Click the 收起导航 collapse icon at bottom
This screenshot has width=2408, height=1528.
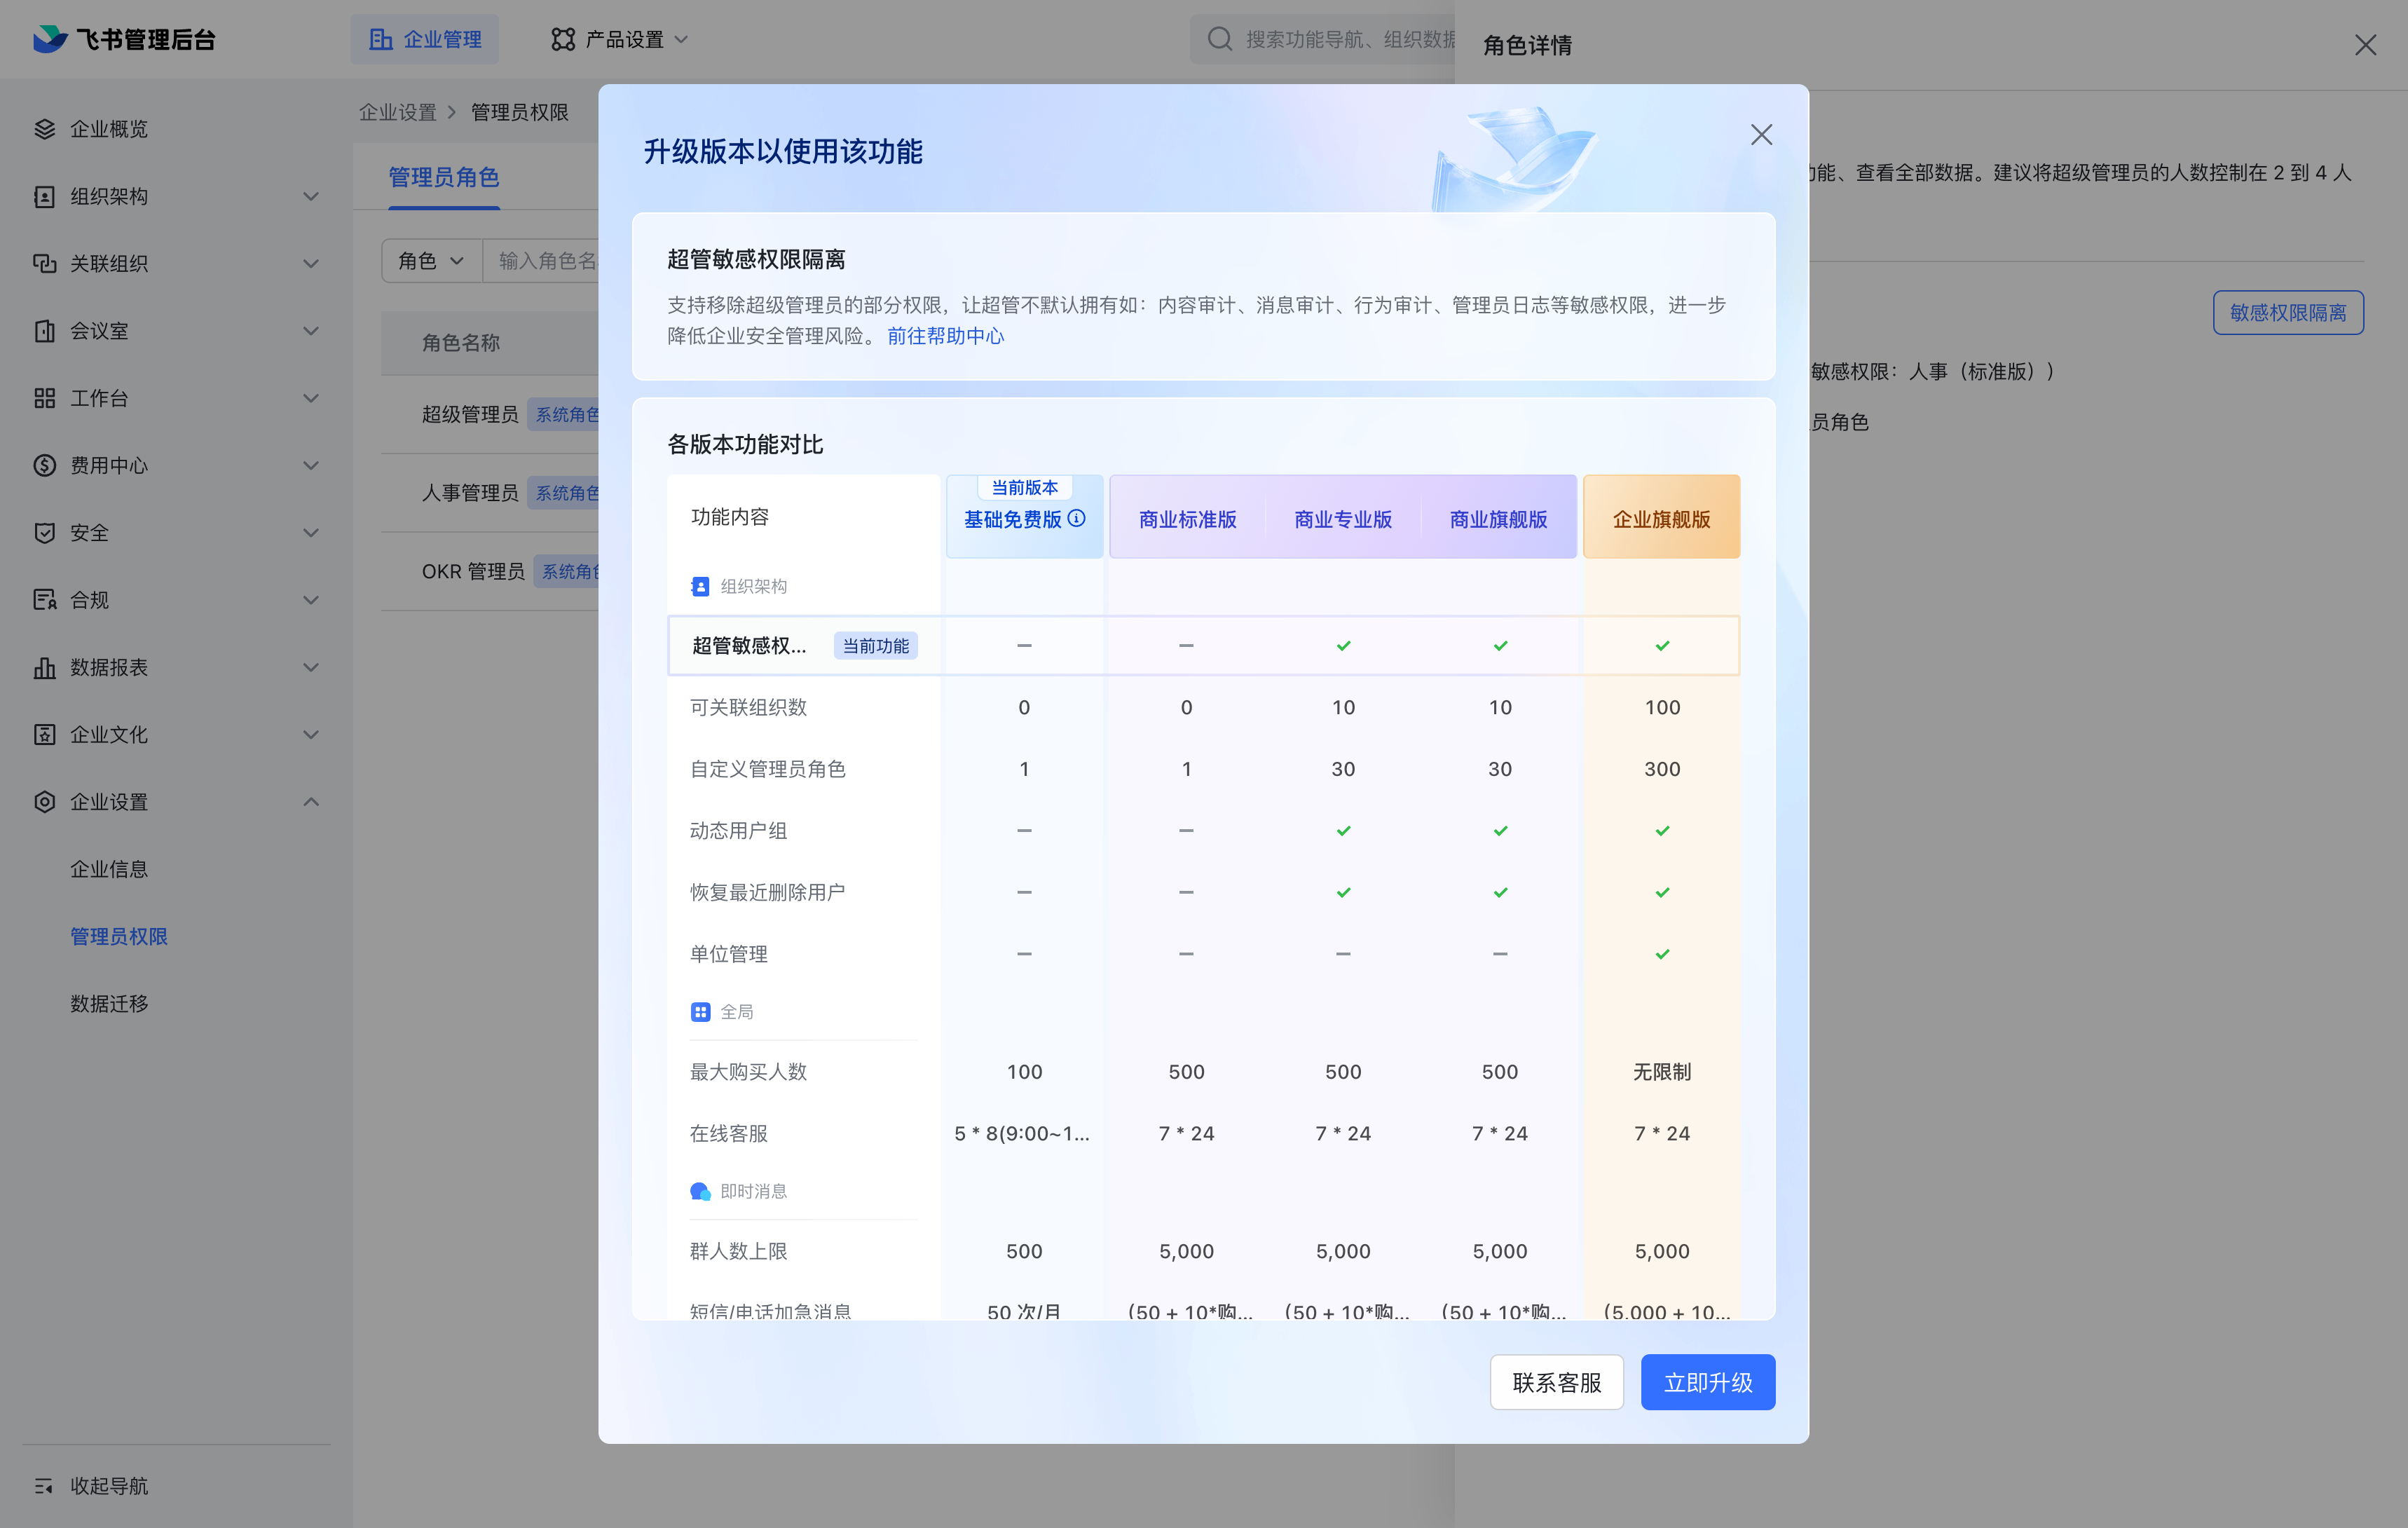click(44, 1486)
